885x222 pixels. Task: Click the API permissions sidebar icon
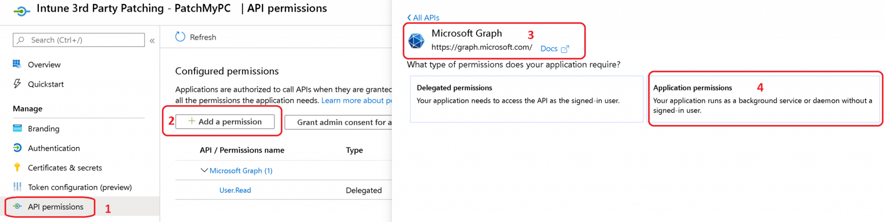(17, 206)
